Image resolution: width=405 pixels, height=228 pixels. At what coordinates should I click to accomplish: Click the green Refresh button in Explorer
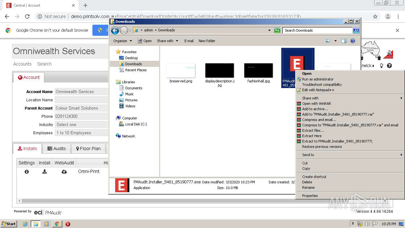[277, 30]
